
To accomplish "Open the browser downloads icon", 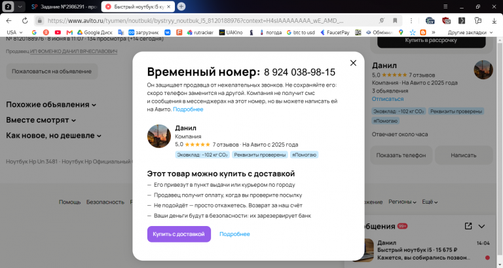I will (x=494, y=21).
